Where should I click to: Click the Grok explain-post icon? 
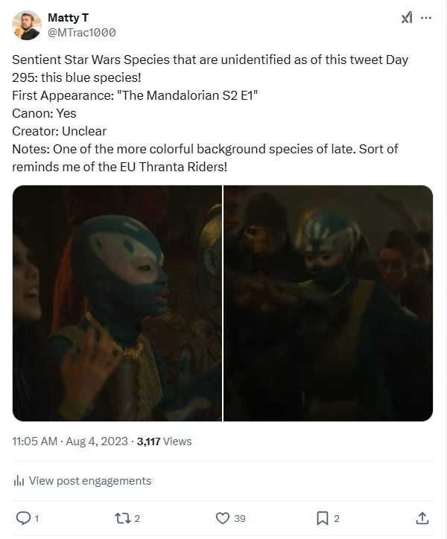(x=406, y=18)
